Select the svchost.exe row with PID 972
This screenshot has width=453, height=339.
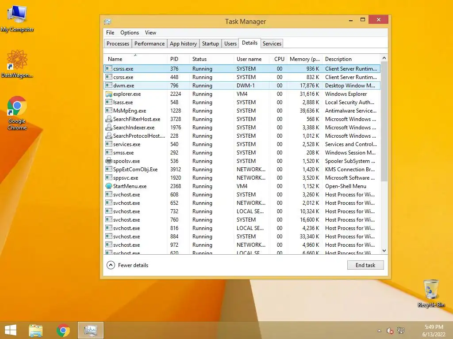242,245
